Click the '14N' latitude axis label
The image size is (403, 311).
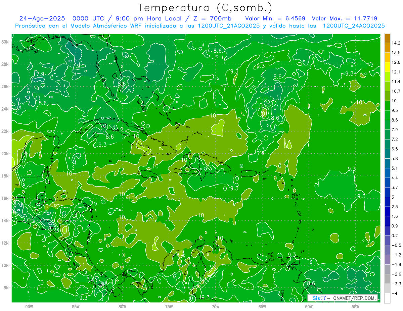point(6,220)
